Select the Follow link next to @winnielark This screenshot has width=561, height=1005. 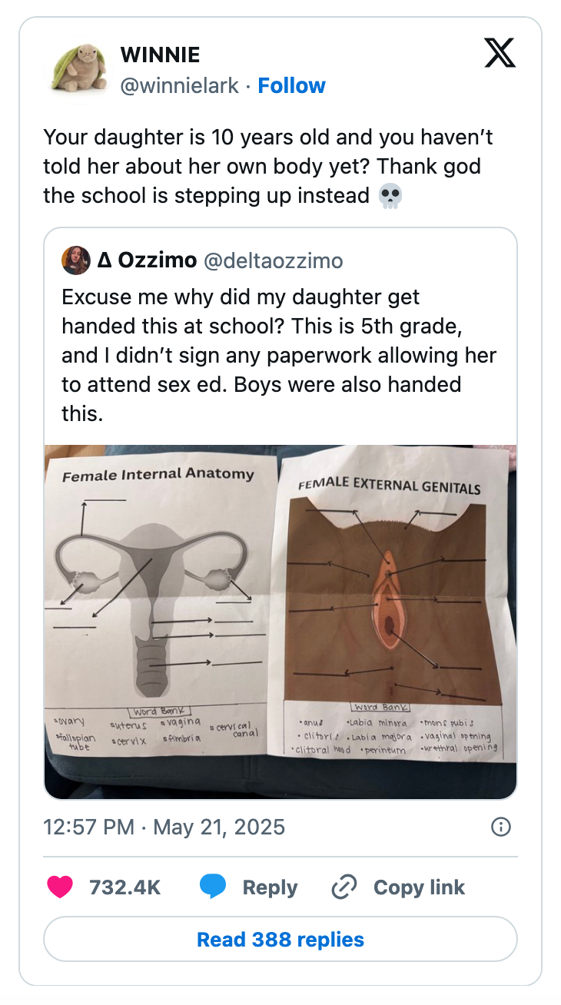pos(292,85)
